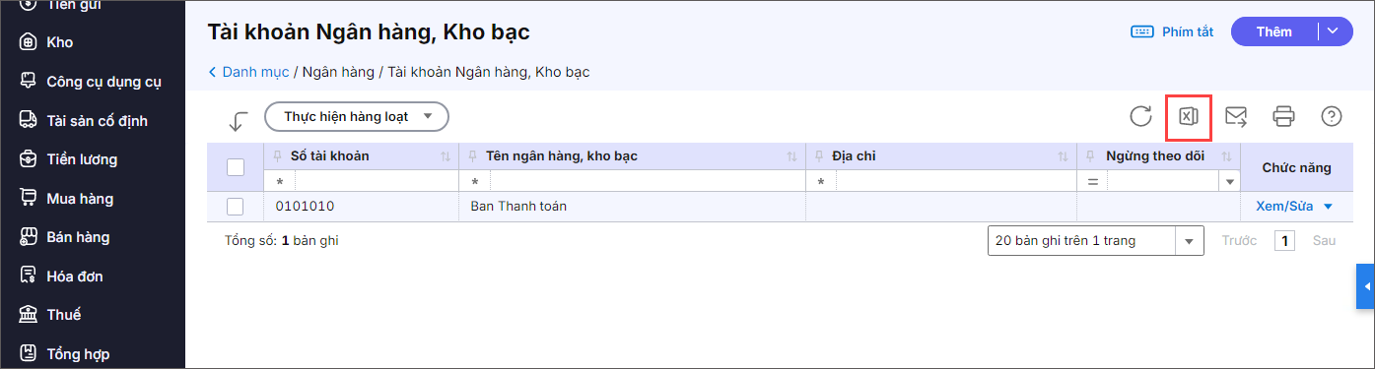Viewport: 1375px width, 369px height.
Task: Click the down-left arrow icon beside batch actions
Action: [238, 120]
